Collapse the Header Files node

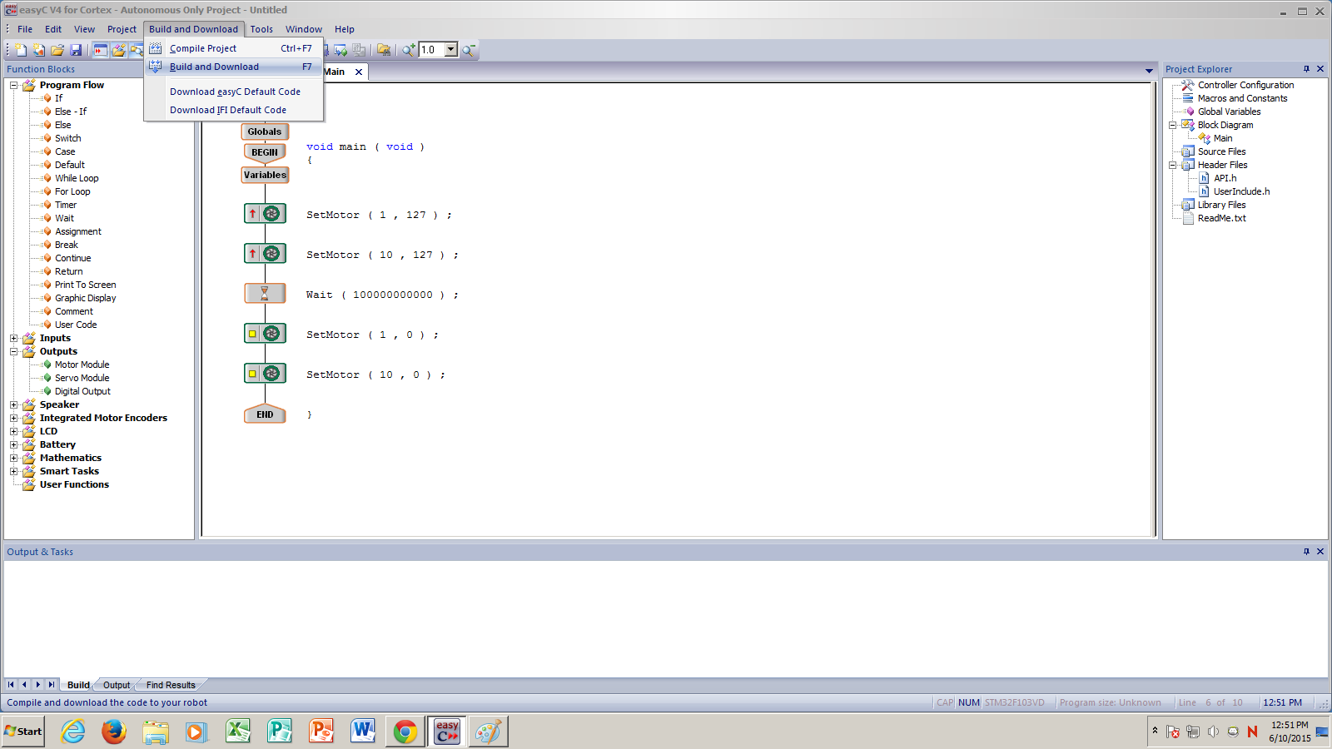[x=1172, y=165]
